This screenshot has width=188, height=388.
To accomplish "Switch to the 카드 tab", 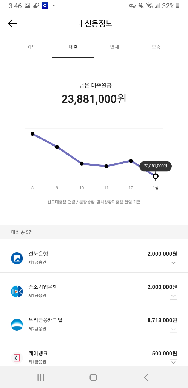I will (x=32, y=47).
